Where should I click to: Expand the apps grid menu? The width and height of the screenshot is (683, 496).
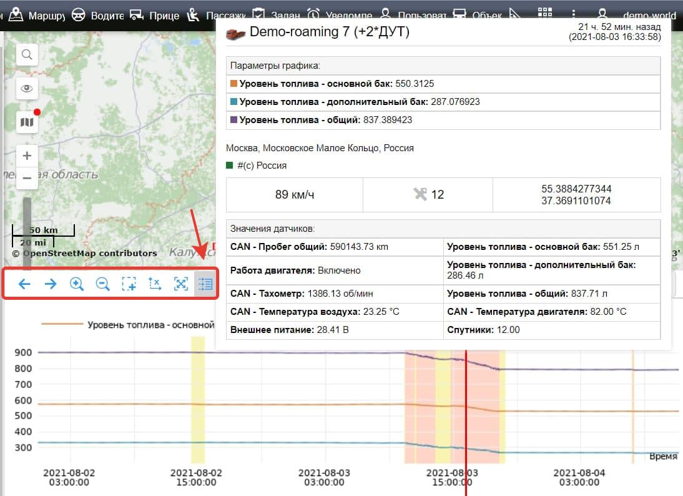pyautogui.click(x=545, y=14)
